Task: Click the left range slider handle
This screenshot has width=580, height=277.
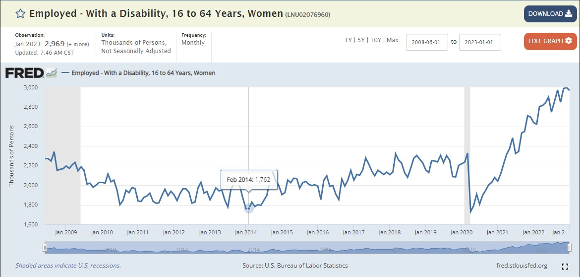Action: 45,248
